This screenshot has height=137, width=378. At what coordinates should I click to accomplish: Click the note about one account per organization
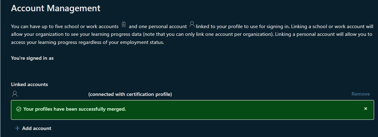[208, 34]
